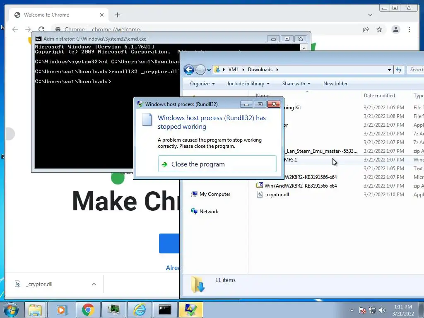The image size is (424, 318).
Task: Click network tray icon
Action: (x=372, y=310)
